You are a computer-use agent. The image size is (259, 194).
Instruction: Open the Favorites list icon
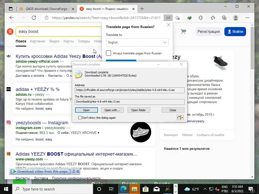coord(213,18)
